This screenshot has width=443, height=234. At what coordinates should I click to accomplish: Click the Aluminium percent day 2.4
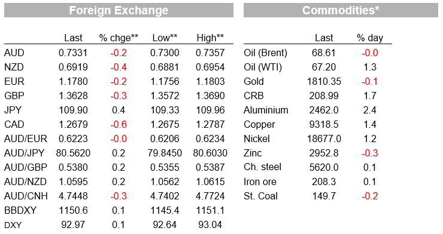click(x=370, y=110)
